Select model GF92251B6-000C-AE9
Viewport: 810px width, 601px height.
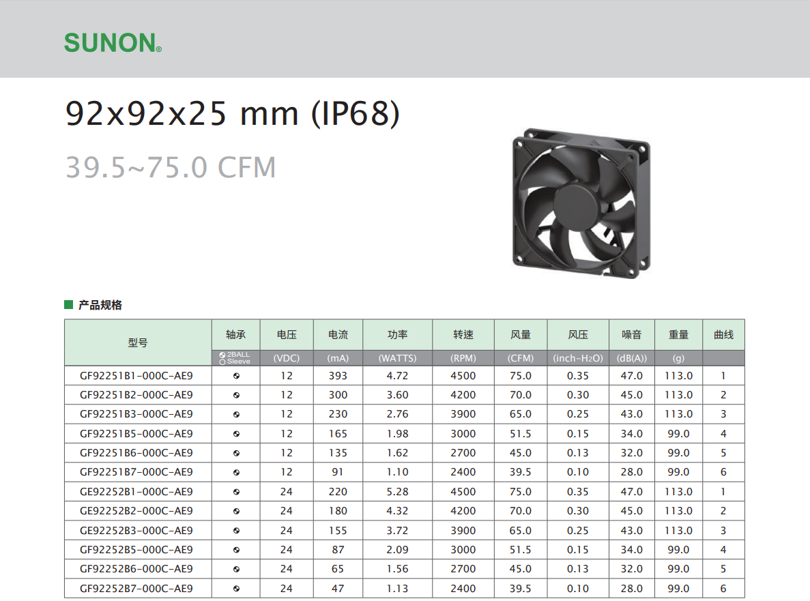click(x=136, y=453)
